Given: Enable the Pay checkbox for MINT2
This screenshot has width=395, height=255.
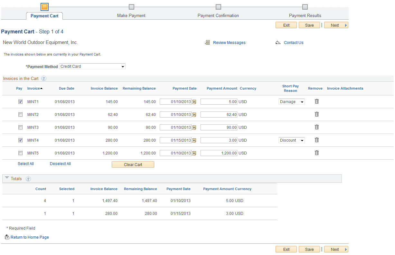Looking at the screenshot, I should [20, 114].
